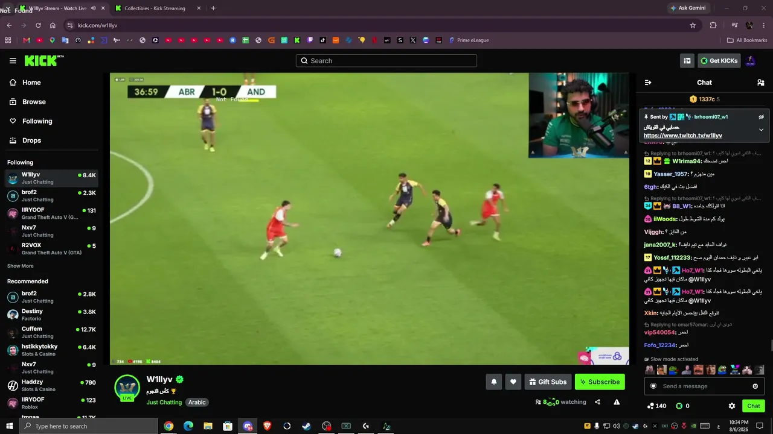773x434 pixels.
Task: Click the address bar URL
Action: tap(97, 25)
